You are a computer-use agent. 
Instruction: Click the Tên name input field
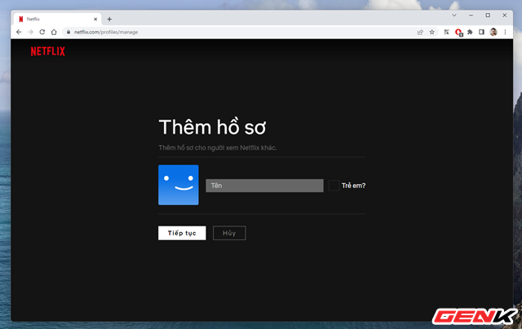(x=264, y=186)
